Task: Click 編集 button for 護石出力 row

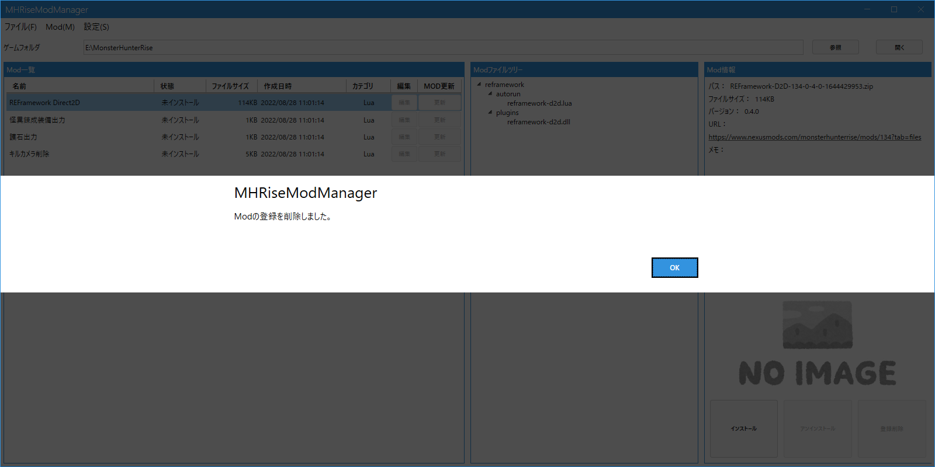Action: 404,137
